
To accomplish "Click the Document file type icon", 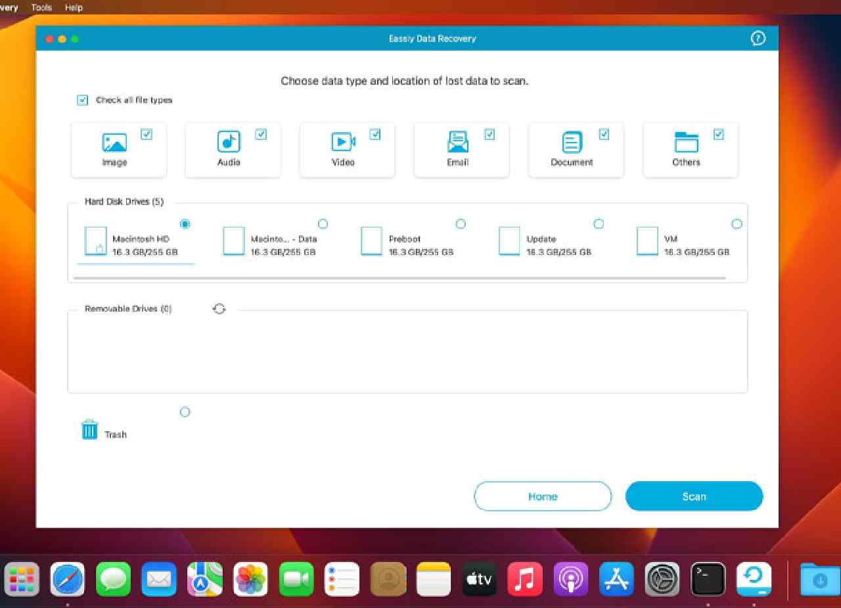I will 572,142.
